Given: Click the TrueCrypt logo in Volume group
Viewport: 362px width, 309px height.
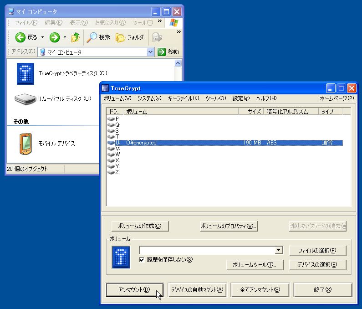Looking at the screenshot, I should point(121,257).
